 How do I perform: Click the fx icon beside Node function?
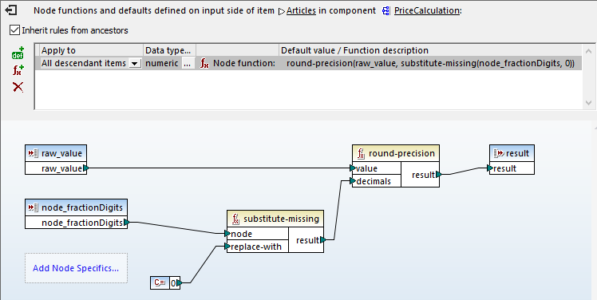(x=204, y=64)
